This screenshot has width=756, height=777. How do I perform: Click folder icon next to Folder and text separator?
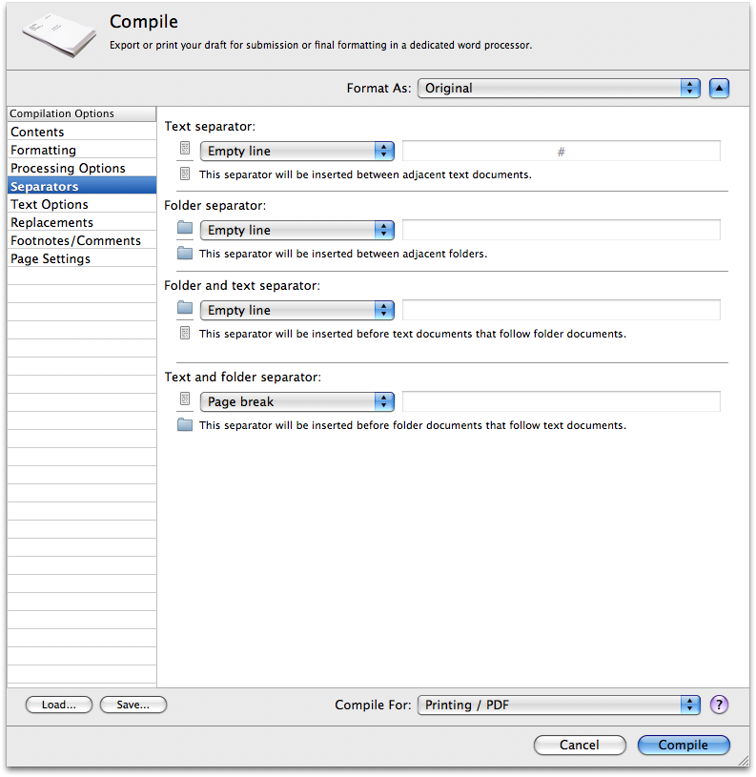(185, 309)
